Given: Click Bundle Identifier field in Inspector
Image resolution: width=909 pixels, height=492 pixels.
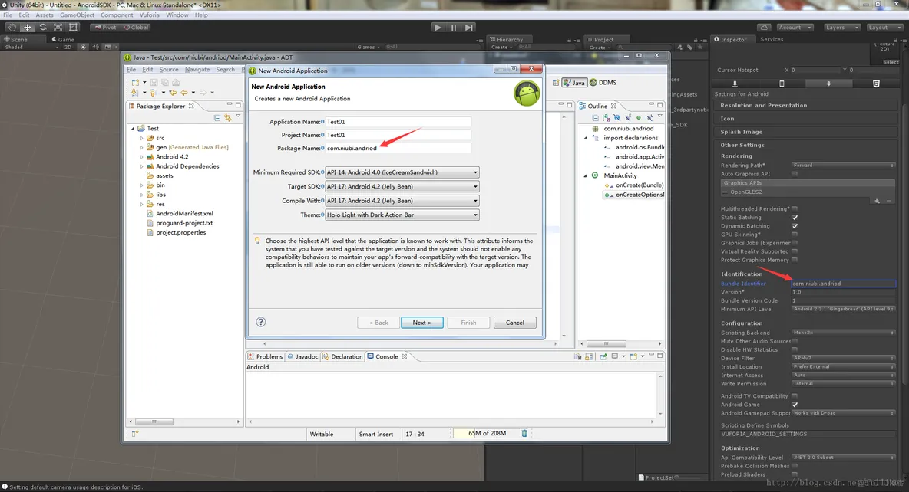Looking at the screenshot, I should (x=843, y=284).
